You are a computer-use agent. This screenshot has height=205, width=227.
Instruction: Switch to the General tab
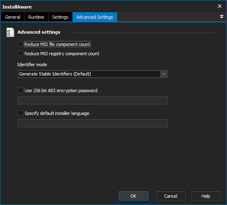[x=13, y=17]
